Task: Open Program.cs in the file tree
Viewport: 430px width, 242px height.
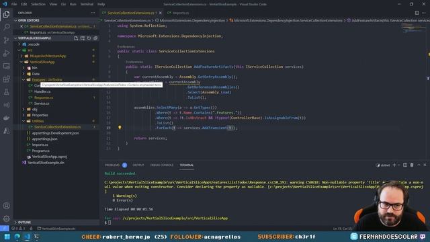Action: [40, 151]
